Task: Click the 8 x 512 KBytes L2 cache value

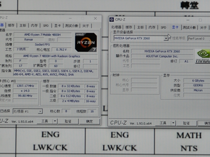Action: click(x=71, y=96)
